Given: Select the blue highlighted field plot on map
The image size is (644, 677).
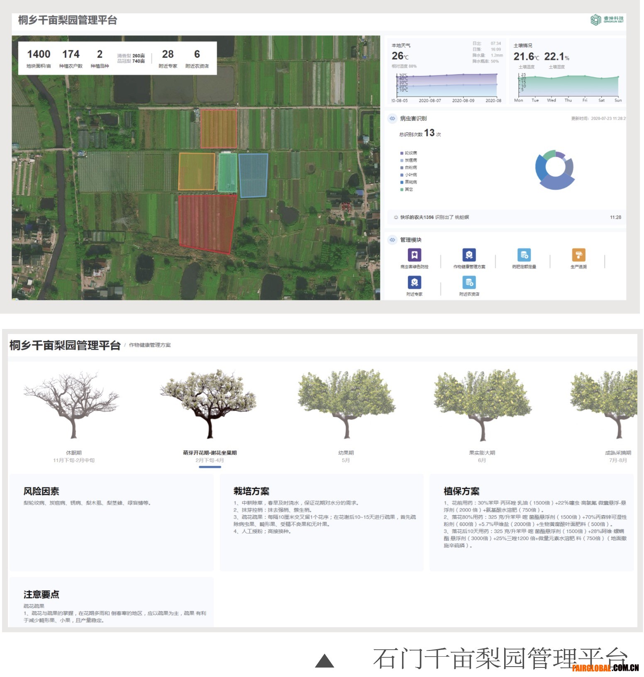Looking at the screenshot, I should click(x=253, y=175).
